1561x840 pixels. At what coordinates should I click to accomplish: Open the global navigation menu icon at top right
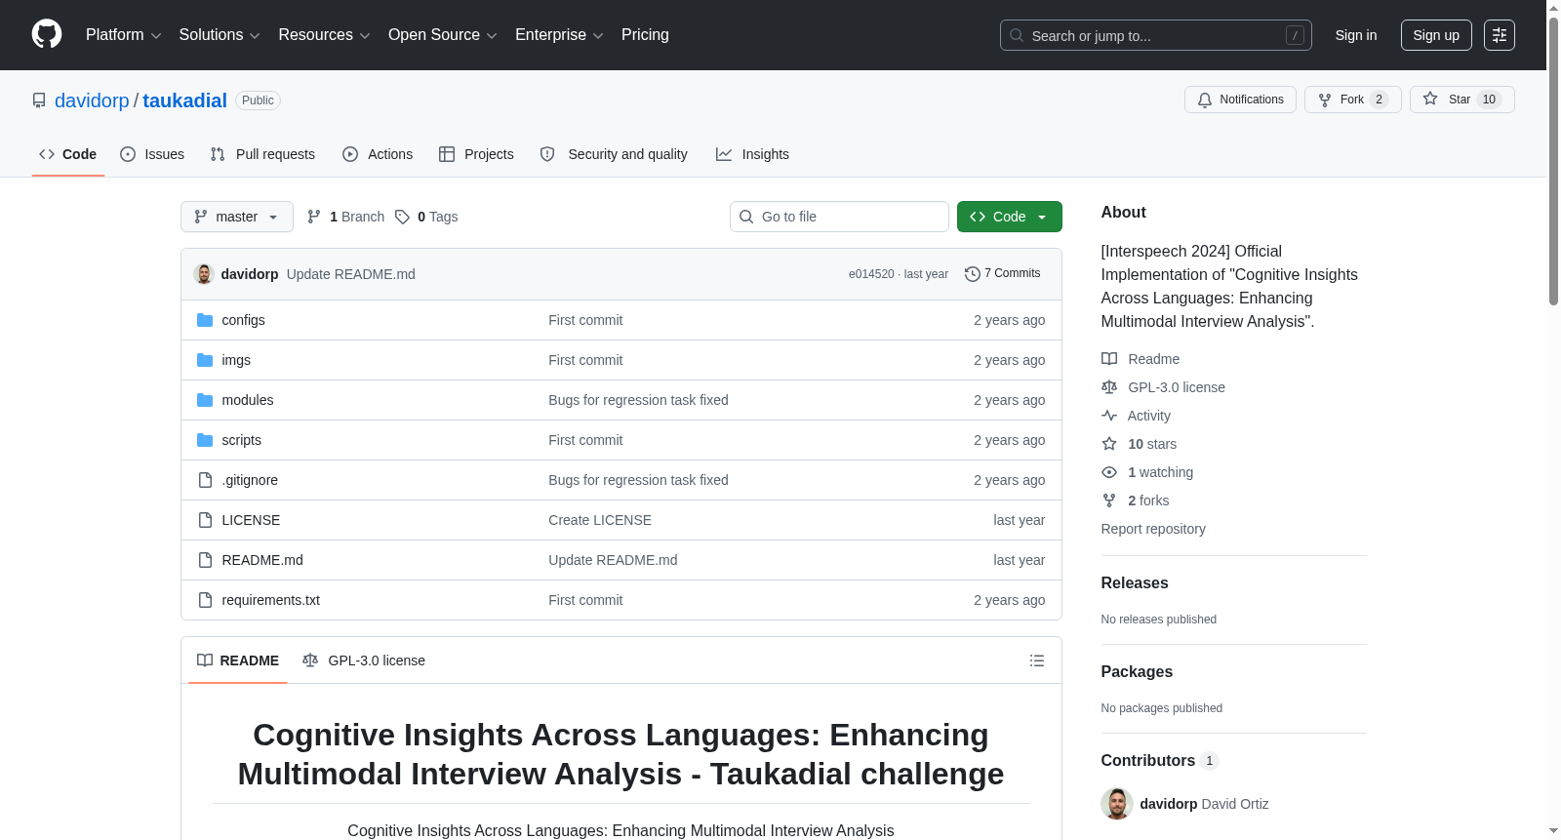click(x=1500, y=35)
